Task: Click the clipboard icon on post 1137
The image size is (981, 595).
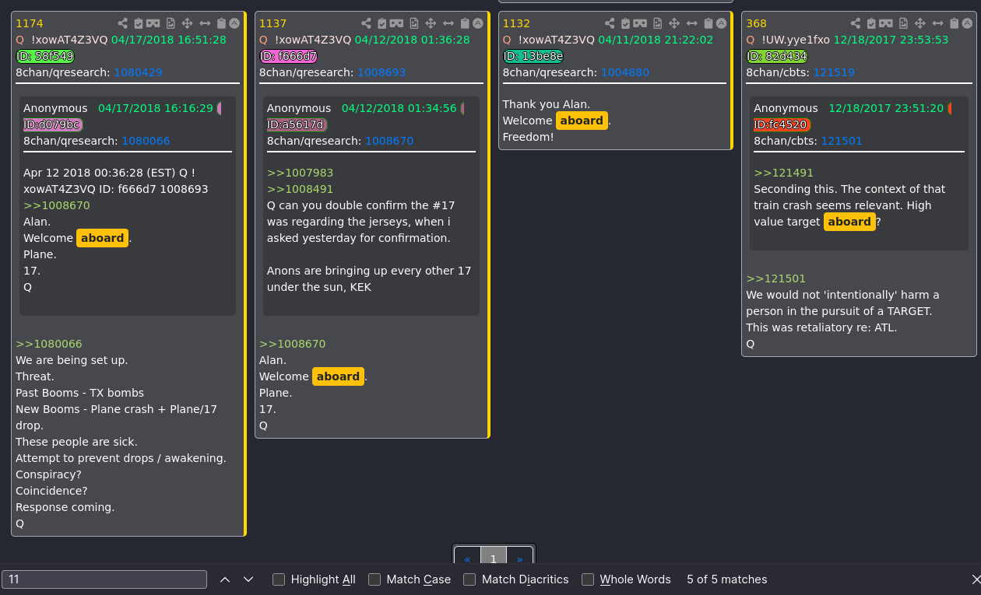Action: [465, 23]
